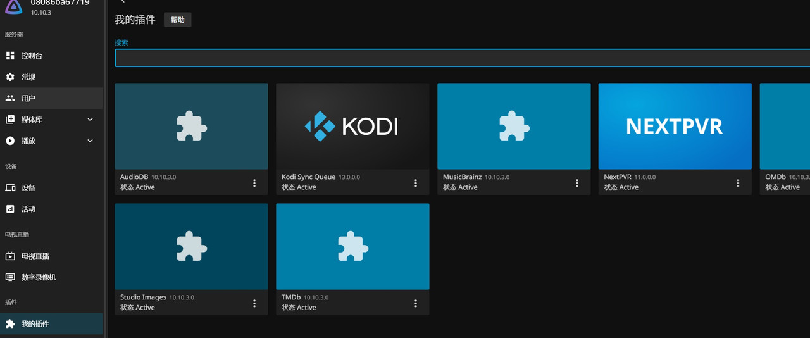The image size is (810, 338).
Task: Click the MusicBrainz plugin name
Action: coord(462,177)
